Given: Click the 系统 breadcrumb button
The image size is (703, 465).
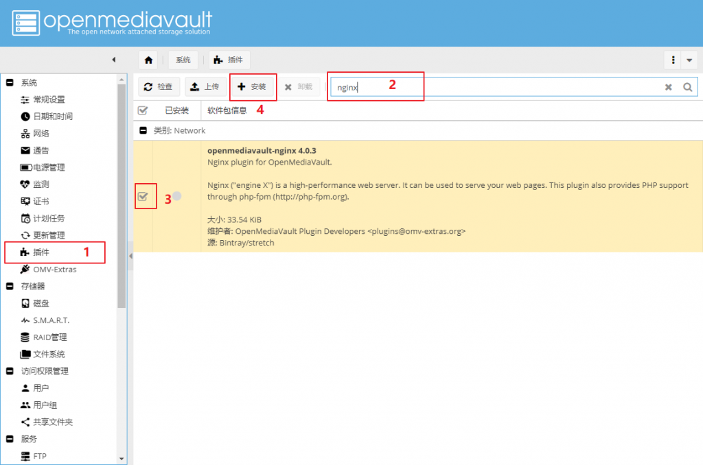Looking at the screenshot, I should pos(183,60).
